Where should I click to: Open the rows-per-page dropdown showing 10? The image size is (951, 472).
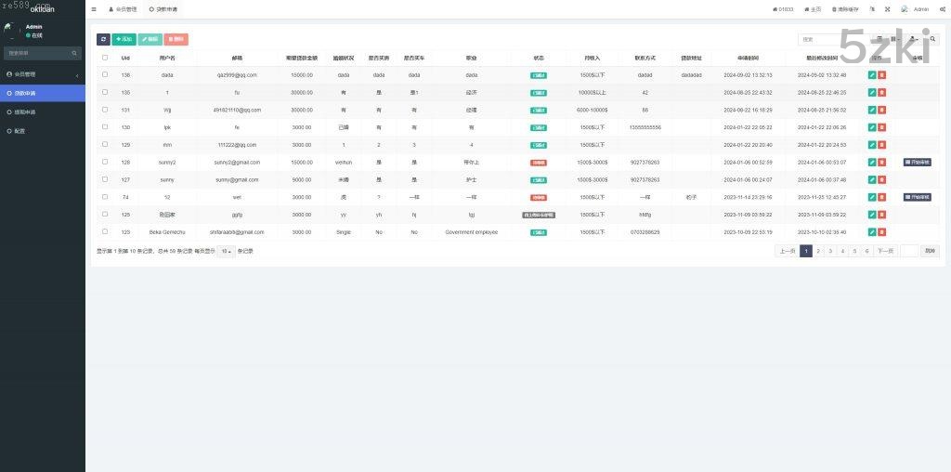pos(227,251)
